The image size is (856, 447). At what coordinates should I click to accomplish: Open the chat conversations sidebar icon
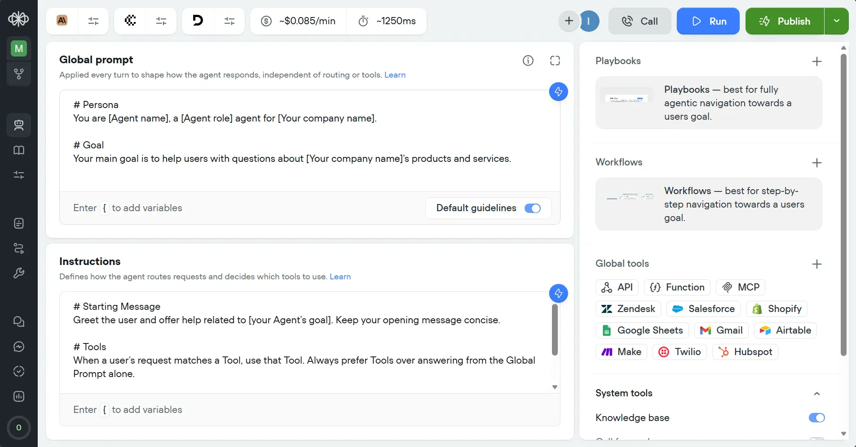[19, 321]
